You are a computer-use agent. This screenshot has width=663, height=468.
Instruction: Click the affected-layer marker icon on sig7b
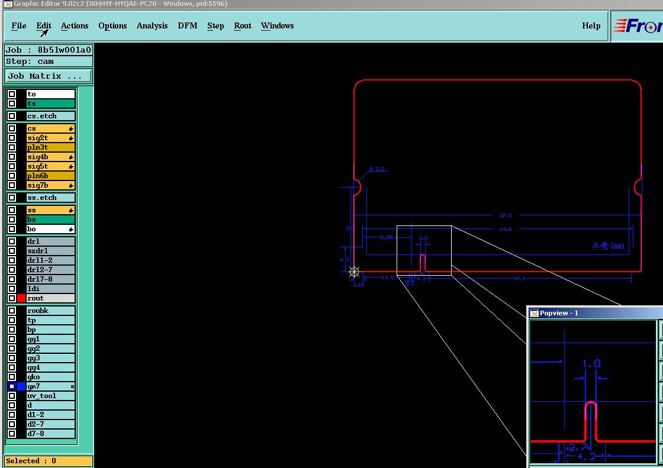coord(71,186)
